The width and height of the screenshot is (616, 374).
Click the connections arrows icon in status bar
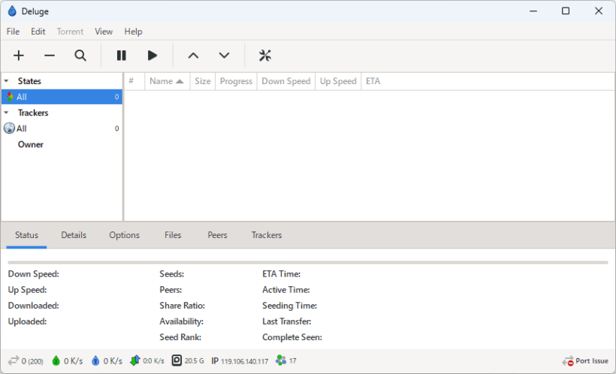[x=14, y=360]
